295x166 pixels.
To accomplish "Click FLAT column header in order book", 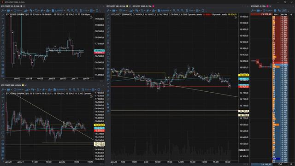I will coord(276,14).
